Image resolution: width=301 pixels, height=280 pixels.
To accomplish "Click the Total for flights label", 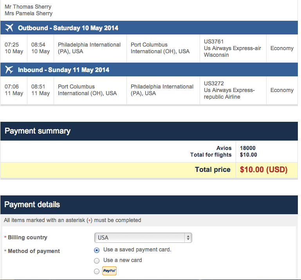I will pos(211,155).
